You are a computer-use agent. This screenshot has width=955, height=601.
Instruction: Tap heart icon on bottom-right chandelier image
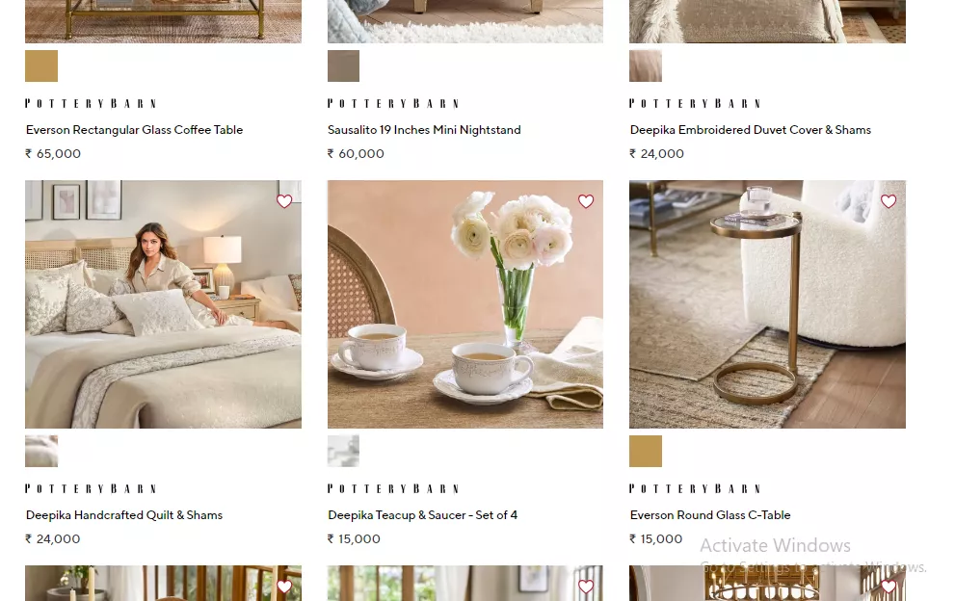(889, 587)
